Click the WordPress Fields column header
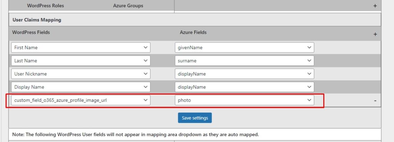The image size is (394, 142). [x=31, y=32]
